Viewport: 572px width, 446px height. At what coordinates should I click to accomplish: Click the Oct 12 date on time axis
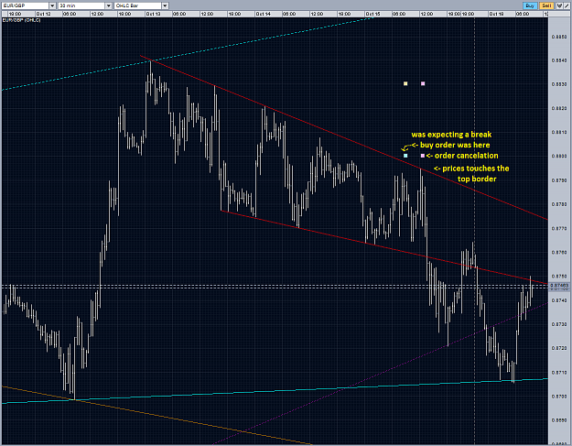[x=43, y=14]
